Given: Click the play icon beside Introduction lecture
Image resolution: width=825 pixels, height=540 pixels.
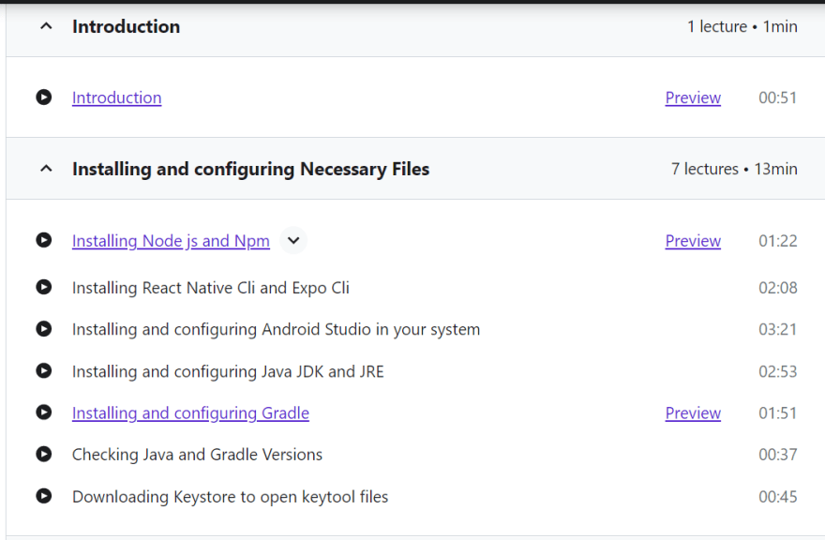Looking at the screenshot, I should [x=44, y=97].
